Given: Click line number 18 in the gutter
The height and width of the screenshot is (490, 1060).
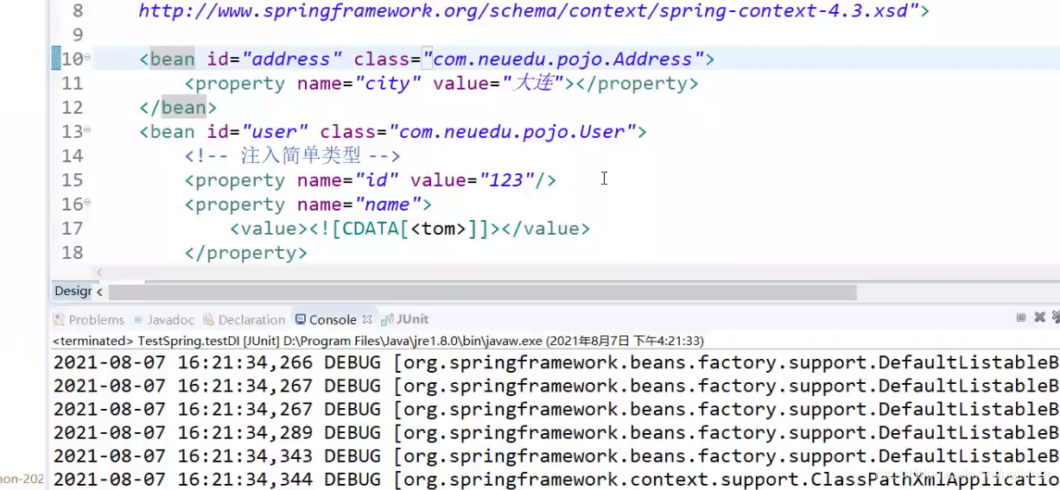Looking at the screenshot, I should coord(72,253).
